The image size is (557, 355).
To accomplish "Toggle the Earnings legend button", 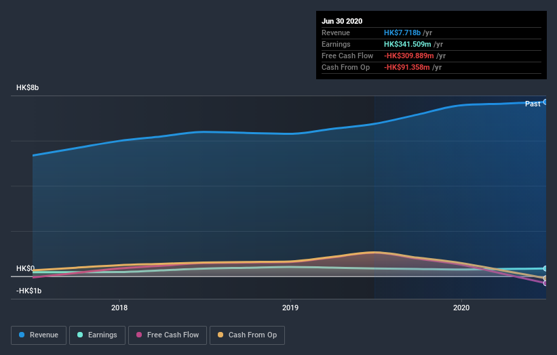I will click(x=97, y=335).
